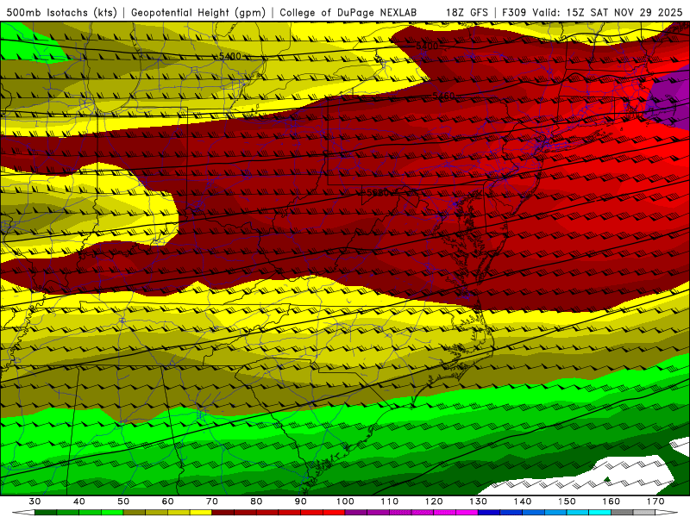Click 'Valid: 15Z SAT NOV 29 2025' text
The image size is (690, 517).
pyautogui.click(x=608, y=12)
